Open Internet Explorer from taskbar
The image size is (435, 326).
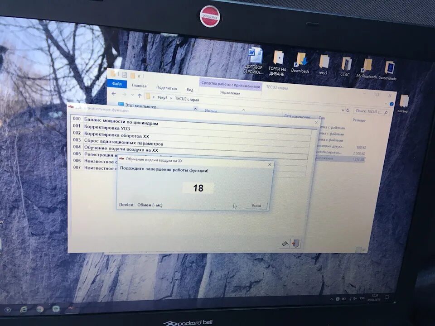(x=23, y=309)
